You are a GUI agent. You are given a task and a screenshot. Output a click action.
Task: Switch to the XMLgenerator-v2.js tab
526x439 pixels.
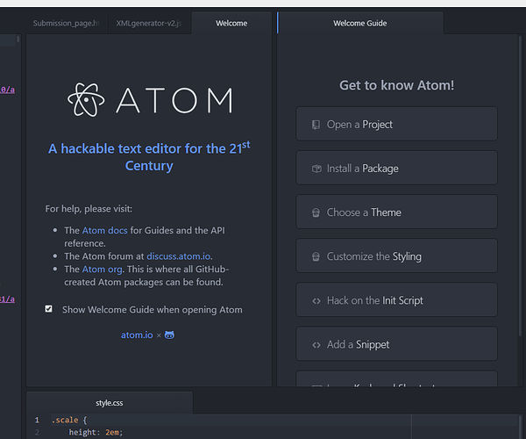149,23
